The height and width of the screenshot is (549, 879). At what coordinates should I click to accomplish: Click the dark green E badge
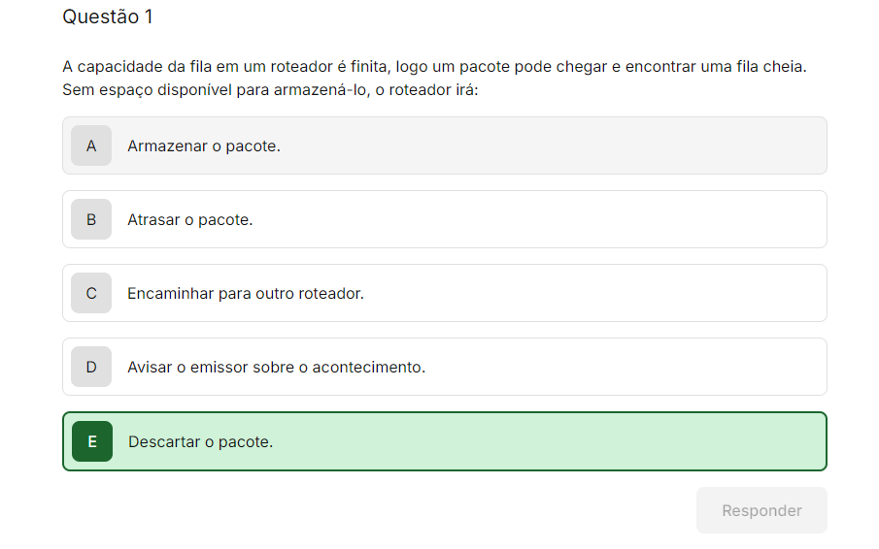click(92, 441)
